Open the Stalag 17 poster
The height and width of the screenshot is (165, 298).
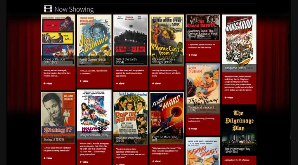[x=58, y=118]
